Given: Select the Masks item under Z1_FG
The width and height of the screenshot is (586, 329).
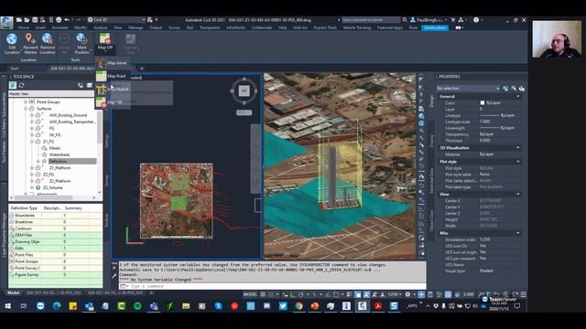Looking at the screenshot, I should point(55,148).
